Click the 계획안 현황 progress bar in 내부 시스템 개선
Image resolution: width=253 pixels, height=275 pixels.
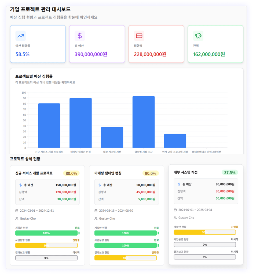point(205,232)
